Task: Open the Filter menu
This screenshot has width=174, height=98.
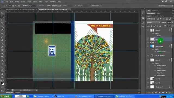Action: pos(41,2)
